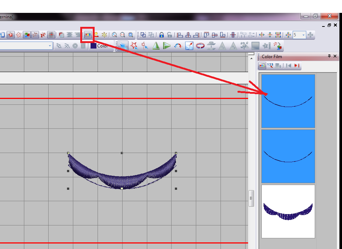Image resolution: width=342 pixels, height=249 pixels.
Task: Click the Mirror Vertical green triangle icon
Action: click(167, 46)
